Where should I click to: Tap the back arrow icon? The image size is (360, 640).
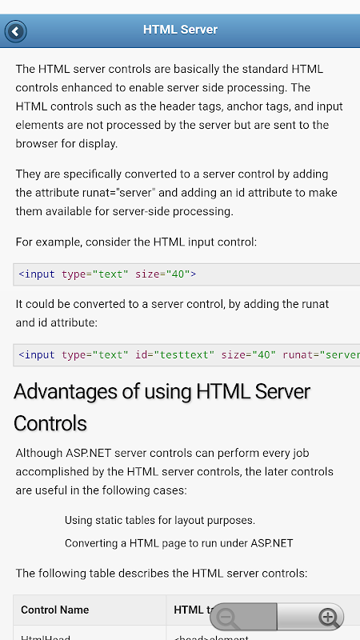pos(15,31)
